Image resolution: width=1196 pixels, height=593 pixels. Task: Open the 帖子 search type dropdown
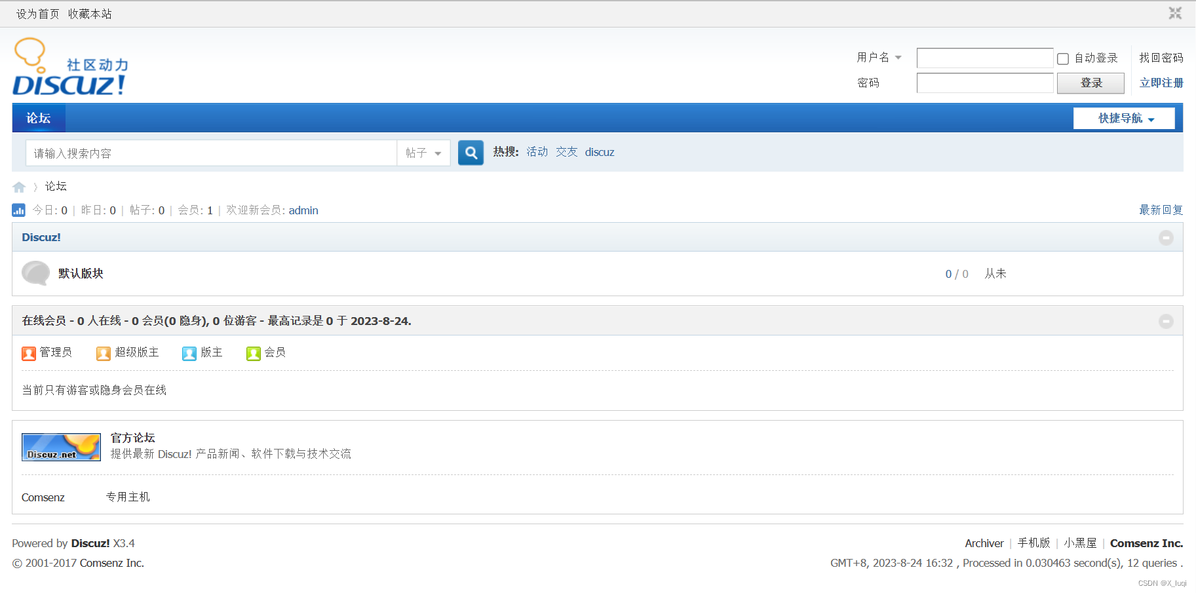423,153
